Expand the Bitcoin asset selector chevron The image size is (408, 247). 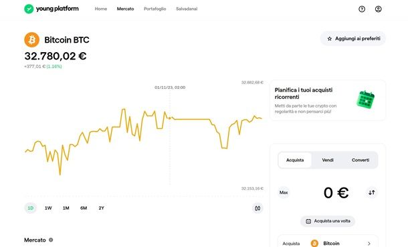tap(369, 244)
